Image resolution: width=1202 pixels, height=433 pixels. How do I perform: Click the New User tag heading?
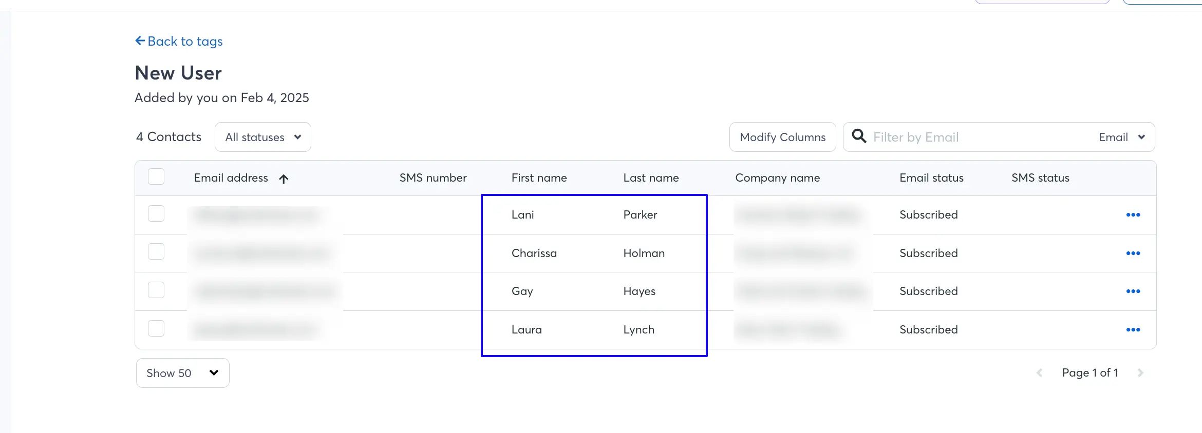click(178, 73)
